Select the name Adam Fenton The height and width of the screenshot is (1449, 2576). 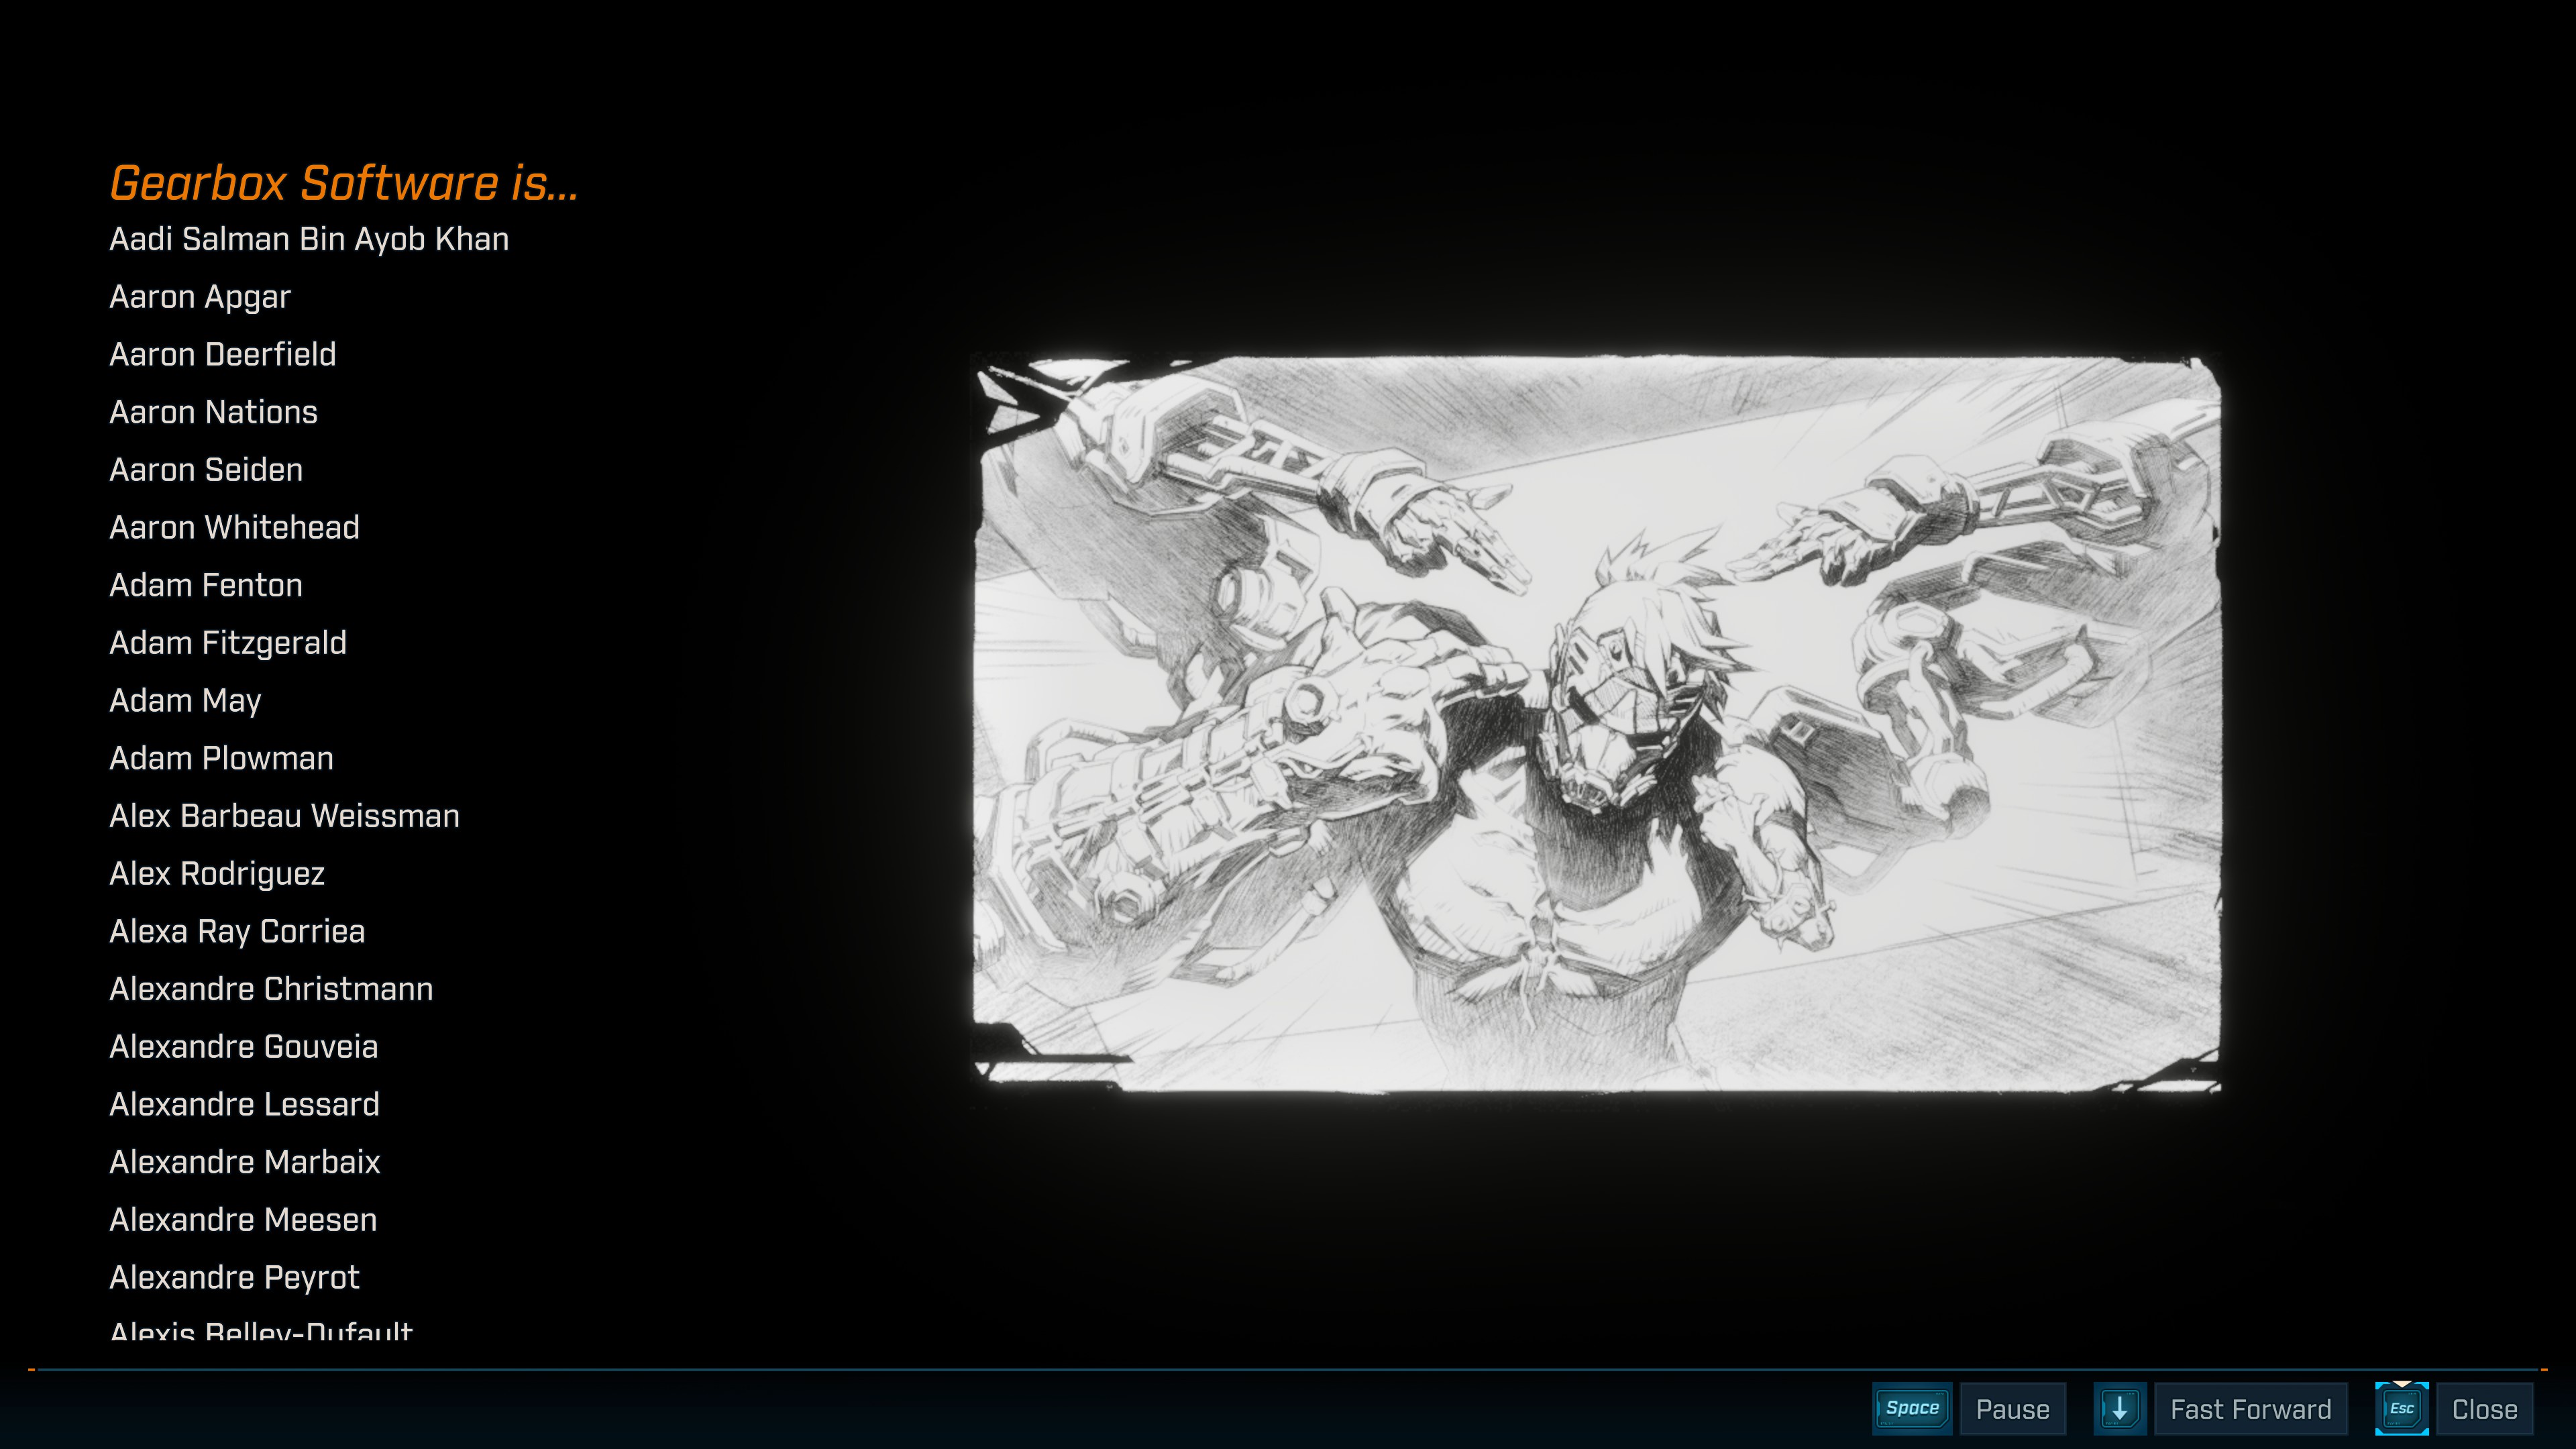[206, 585]
